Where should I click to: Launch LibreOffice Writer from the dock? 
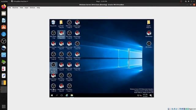click(x=4, y=20)
